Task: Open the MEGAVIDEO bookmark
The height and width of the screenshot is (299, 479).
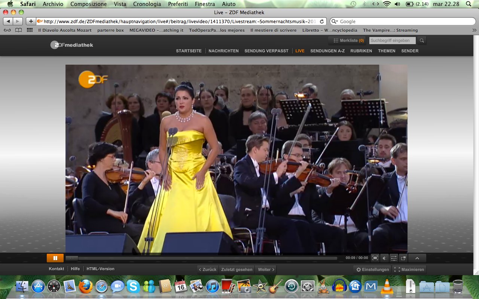Action: point(156,30)
